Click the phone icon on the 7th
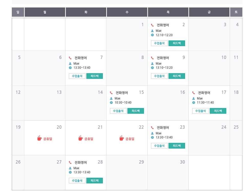This screenshot has width=251, height=191. click(x=70, y=58)
